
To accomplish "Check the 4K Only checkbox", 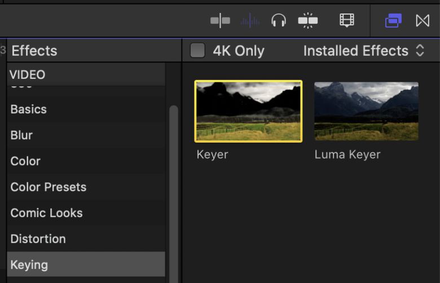I will 197,51.
